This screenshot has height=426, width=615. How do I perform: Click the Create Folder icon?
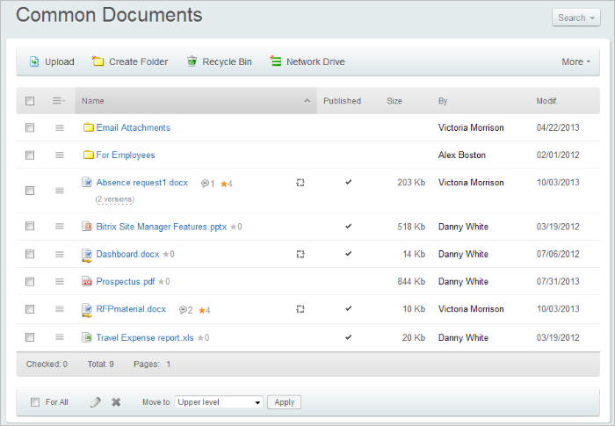98,61
